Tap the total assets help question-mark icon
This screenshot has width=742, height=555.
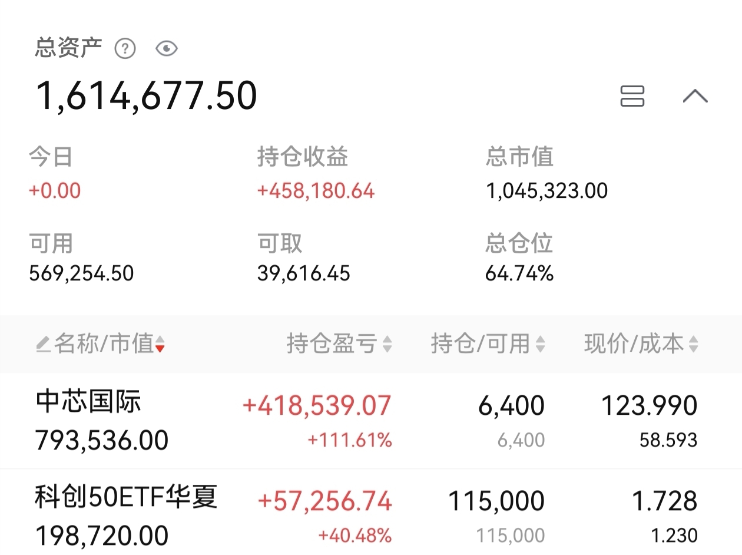point(125,48)
